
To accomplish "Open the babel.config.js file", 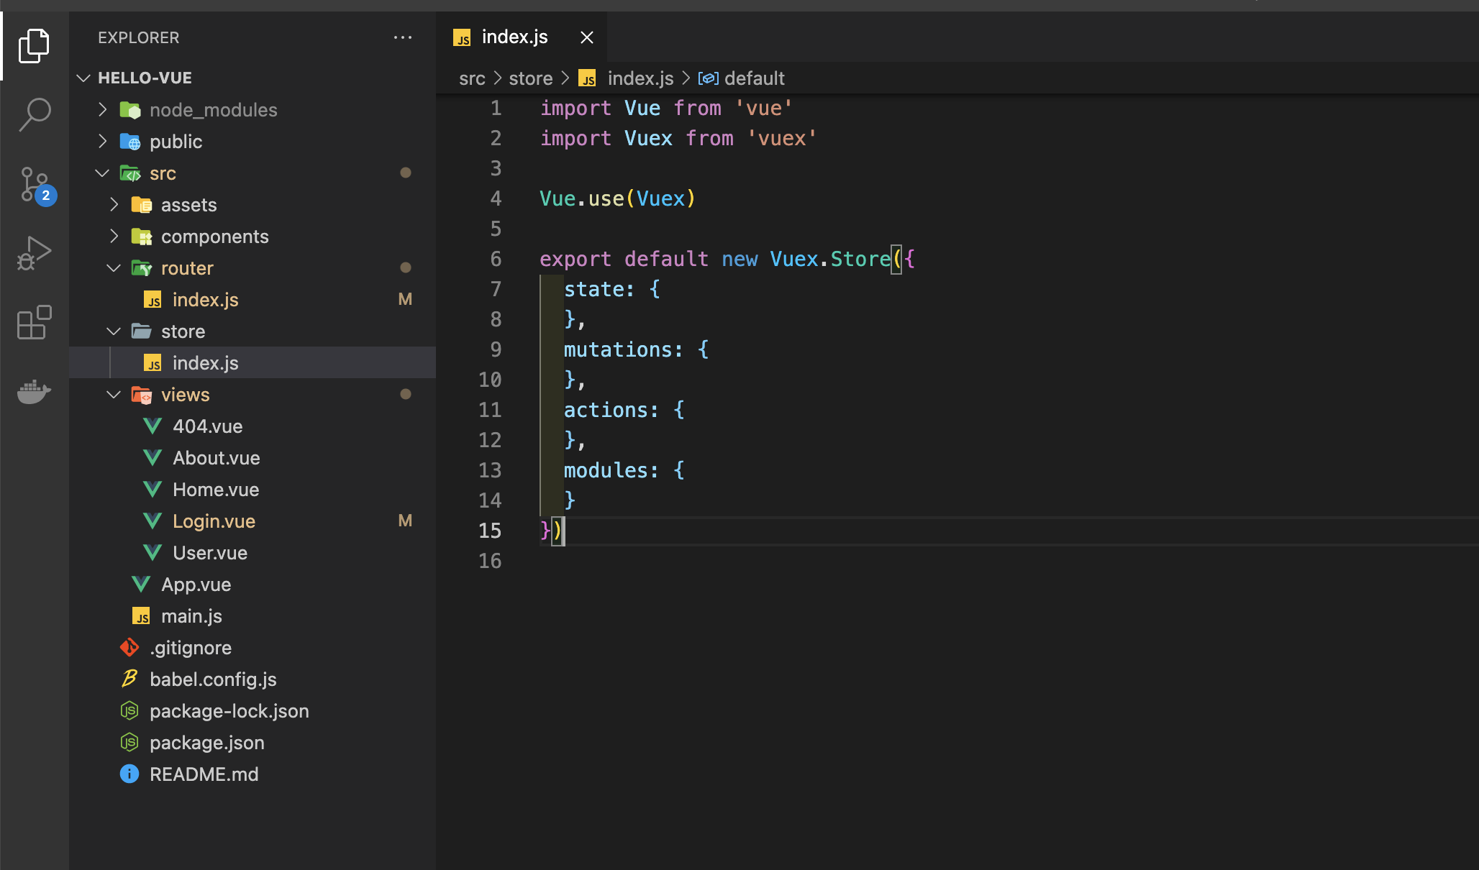I will [252, 679].
